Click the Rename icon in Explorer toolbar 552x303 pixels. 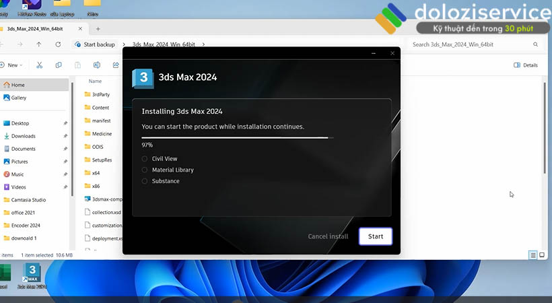(x=97, y=65)
